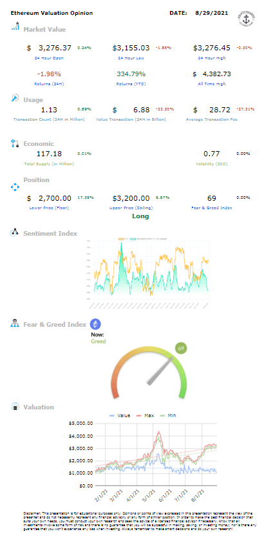Screen dimensions: 273x543
Task: Click the Long position text
Action: click(x=140, y=216)
